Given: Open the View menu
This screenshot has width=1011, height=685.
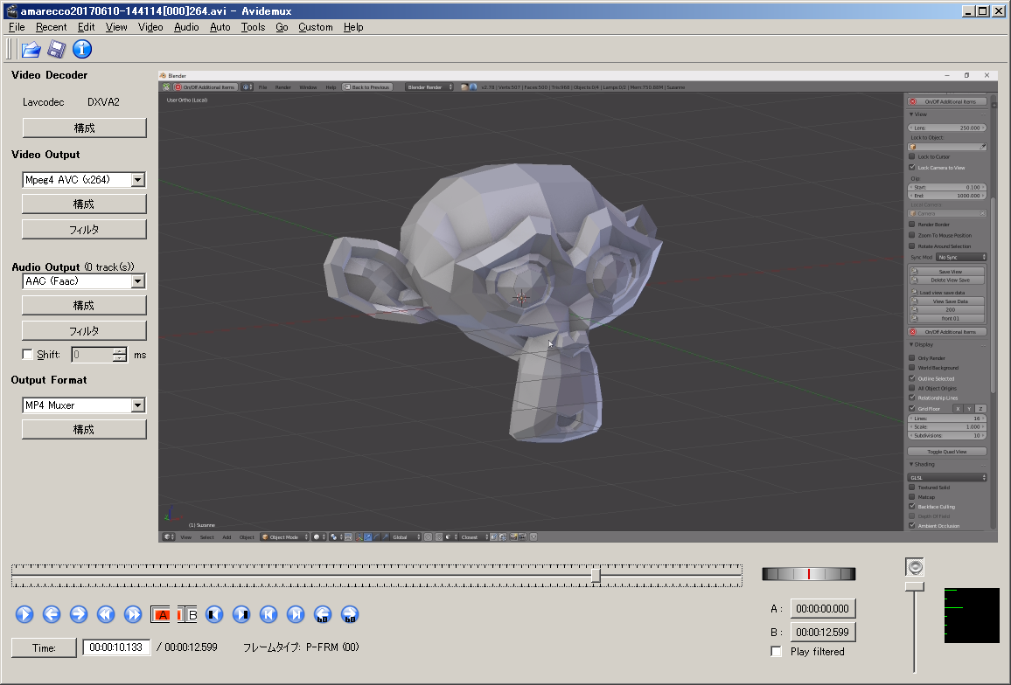Looking at the screenshot, I should [116, 27].
